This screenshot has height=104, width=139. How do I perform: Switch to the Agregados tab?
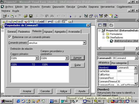(x=60, y=32)
